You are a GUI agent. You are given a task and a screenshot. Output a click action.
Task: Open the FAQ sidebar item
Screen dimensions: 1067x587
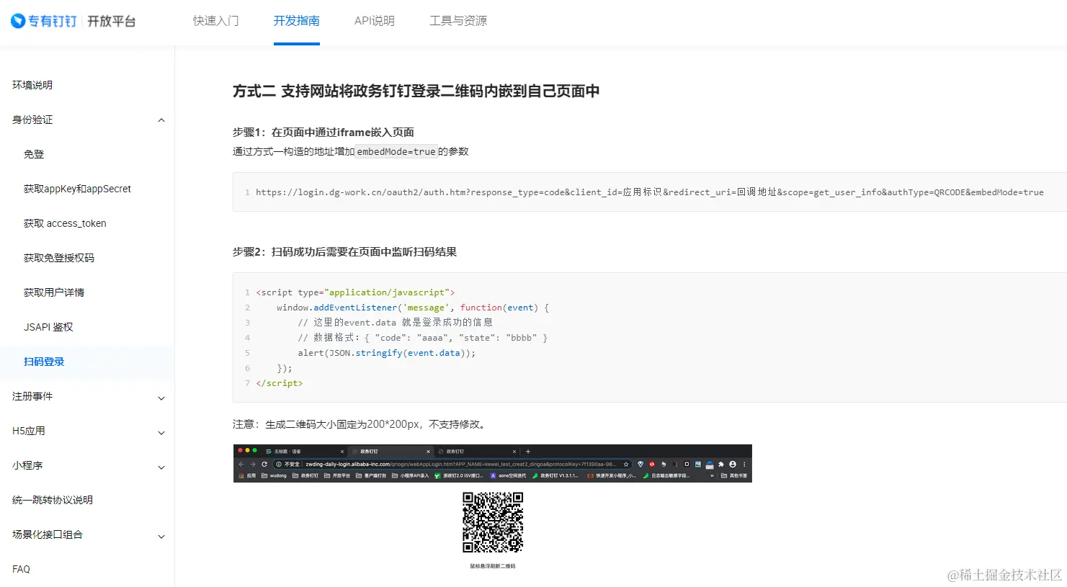[x=22, y=569]
